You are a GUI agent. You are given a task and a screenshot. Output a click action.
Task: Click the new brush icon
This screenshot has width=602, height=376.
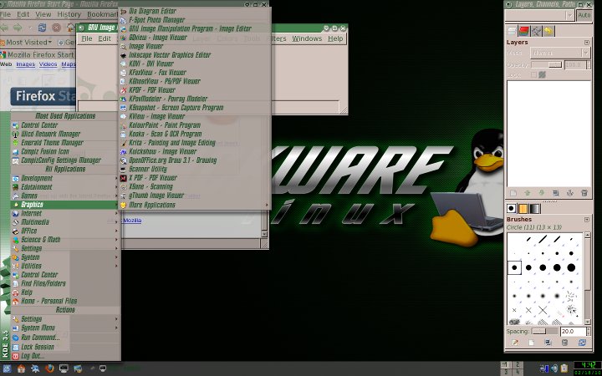[x=532, y=343]
